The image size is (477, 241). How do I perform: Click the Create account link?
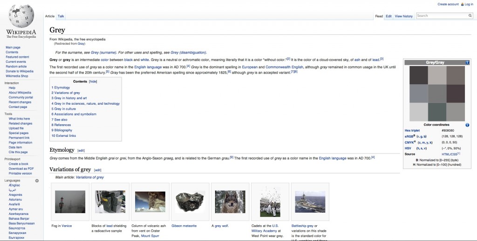tap(448, 4)
